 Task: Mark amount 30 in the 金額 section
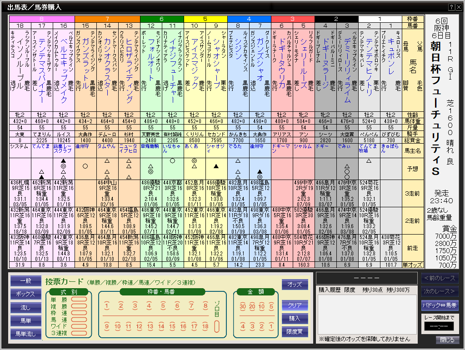click(243, 307)
